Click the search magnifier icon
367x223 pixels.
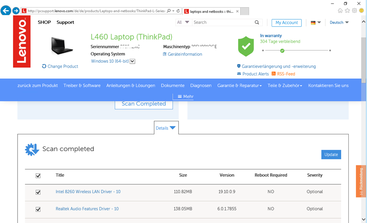point(257,22)
